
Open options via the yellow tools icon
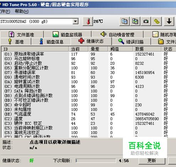click(x=157, y=21)
